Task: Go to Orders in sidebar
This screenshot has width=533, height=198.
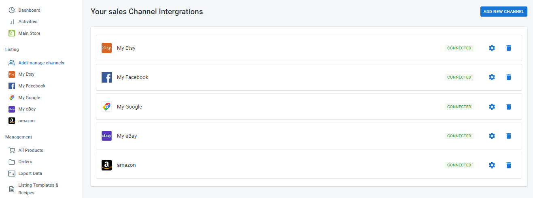Action: coord(25,162)
